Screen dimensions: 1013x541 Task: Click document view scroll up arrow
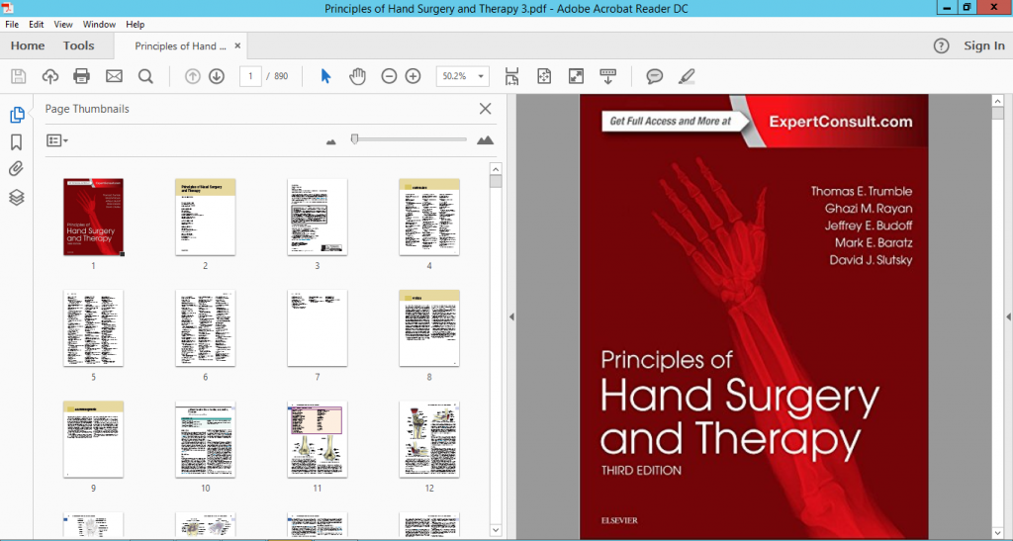coord(997,101)
